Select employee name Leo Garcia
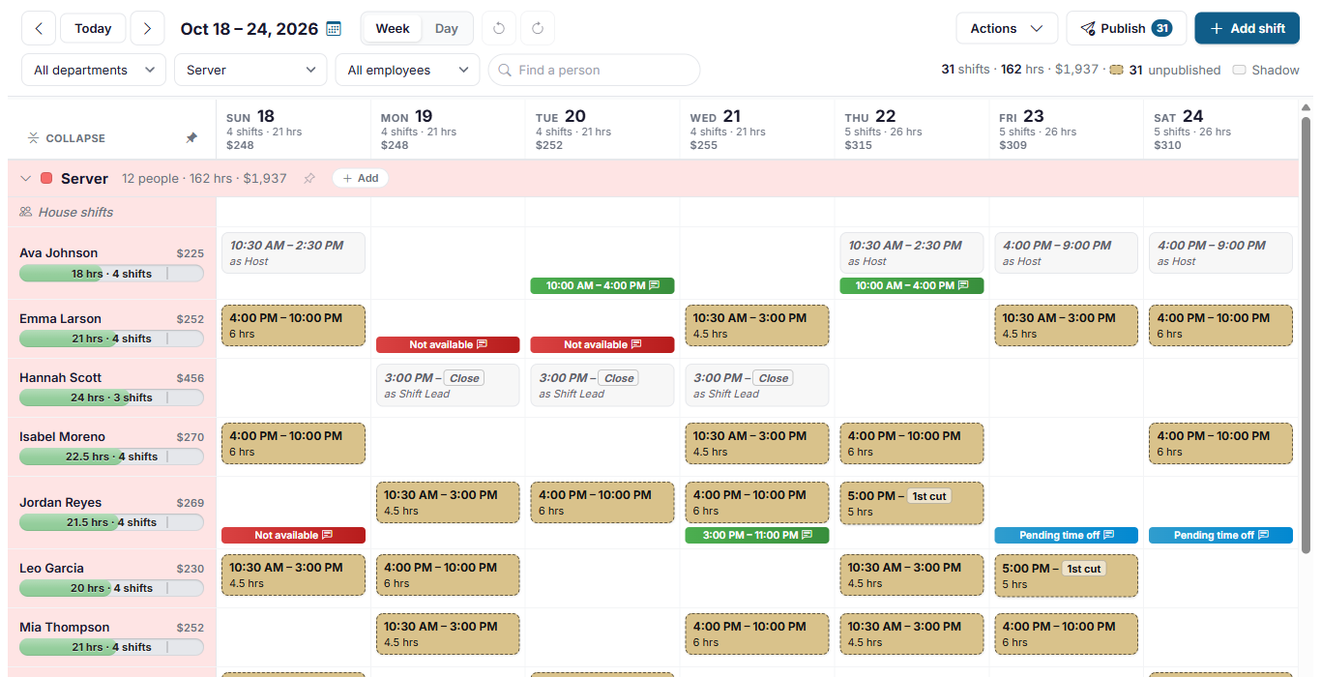 [51, 568]
